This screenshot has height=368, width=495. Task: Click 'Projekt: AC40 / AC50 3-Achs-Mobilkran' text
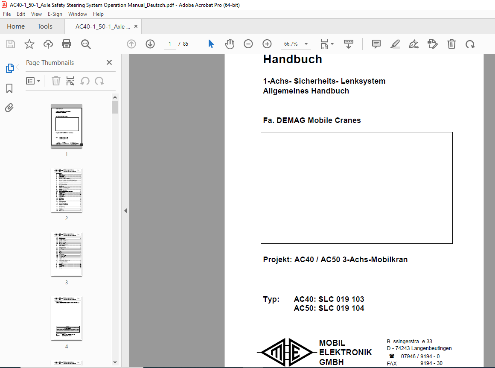(x=335, y=260)
